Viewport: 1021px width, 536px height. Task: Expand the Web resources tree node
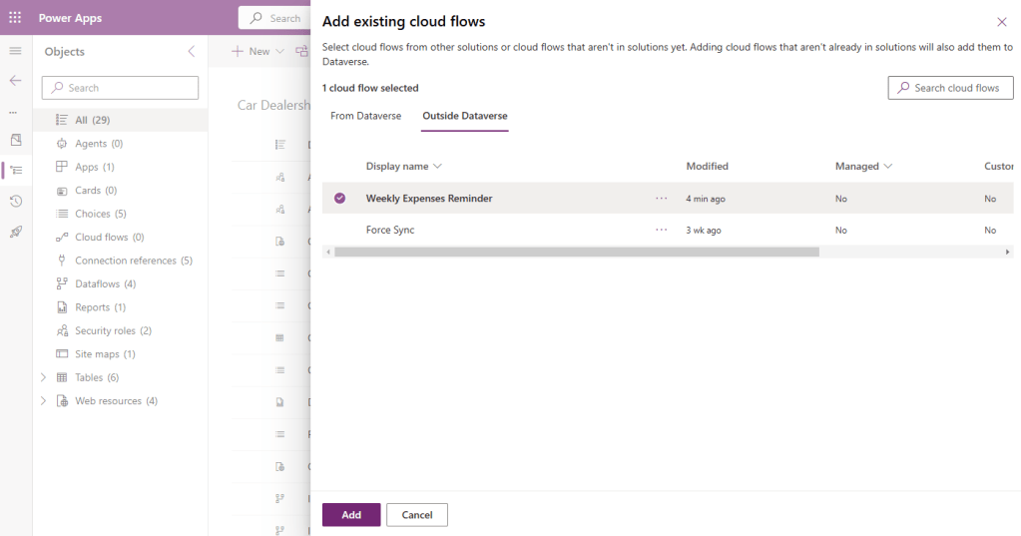(x=43, y=401)
